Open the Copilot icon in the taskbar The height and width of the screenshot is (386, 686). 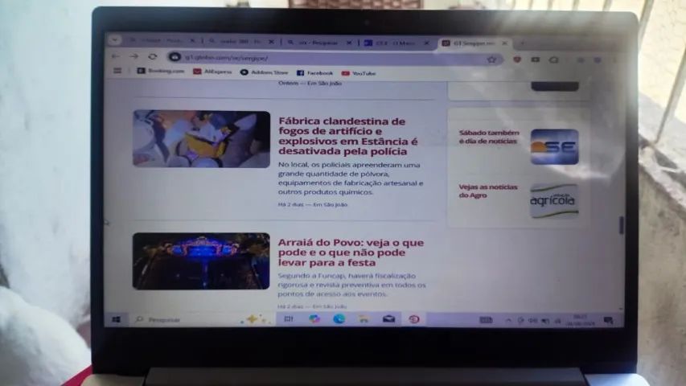[314, 319]
